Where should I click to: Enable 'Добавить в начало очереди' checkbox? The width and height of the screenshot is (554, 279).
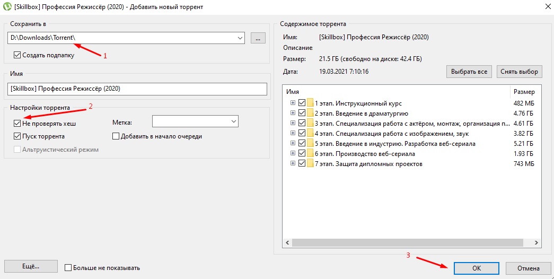[x=116, y=136]
